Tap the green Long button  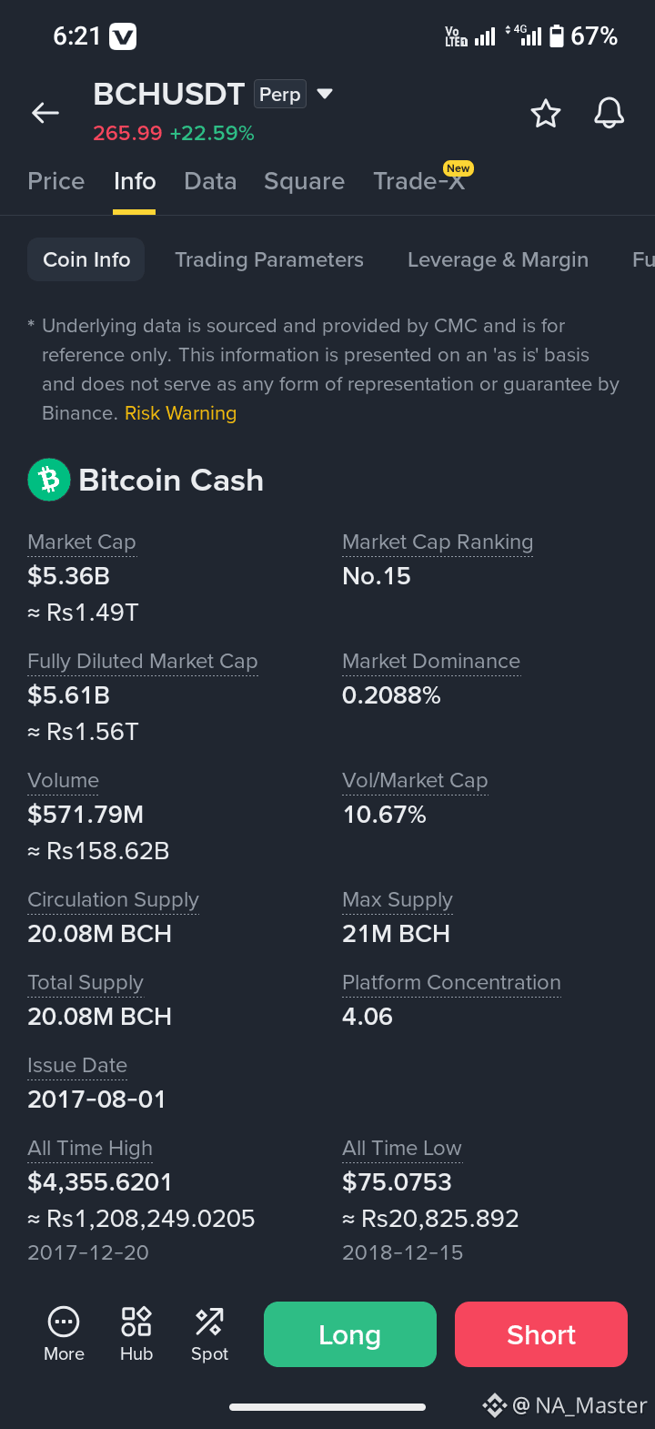tap(350, 1334)
